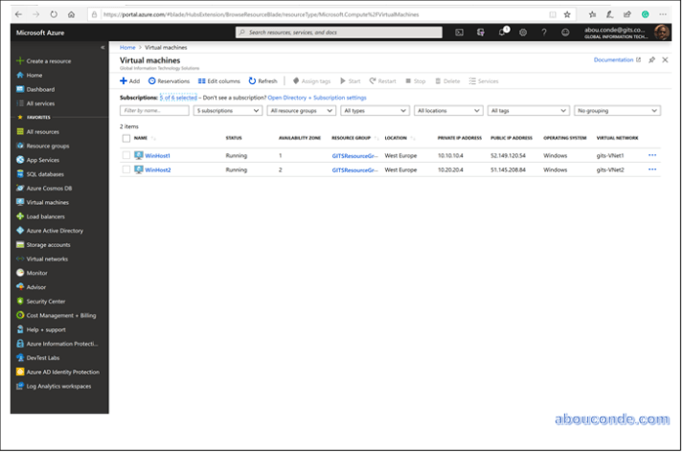The width and height of the screenshot is (684, 452).
Task: Click the Add button
Action: (x=129, y=81)
